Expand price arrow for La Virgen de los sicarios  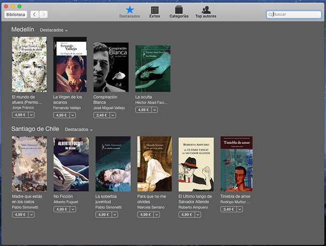coord(73,115)
